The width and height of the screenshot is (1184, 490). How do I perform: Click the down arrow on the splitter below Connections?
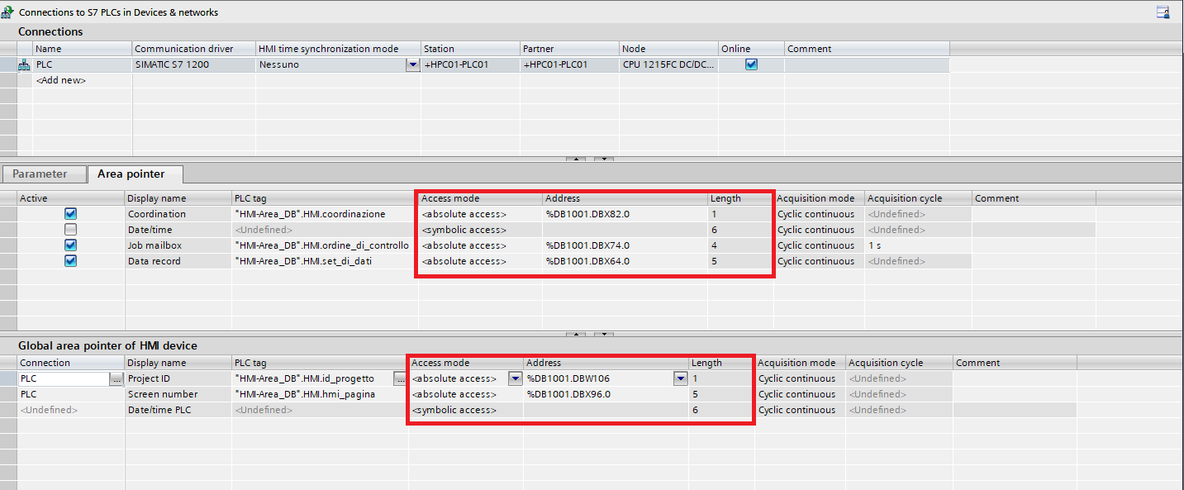click(604, 158)
